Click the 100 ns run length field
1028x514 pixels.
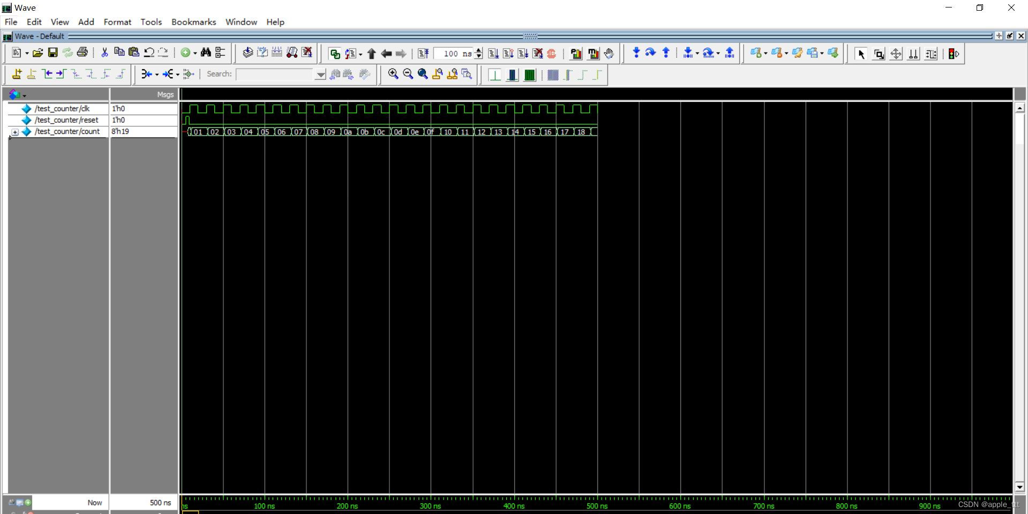point(454,54)
